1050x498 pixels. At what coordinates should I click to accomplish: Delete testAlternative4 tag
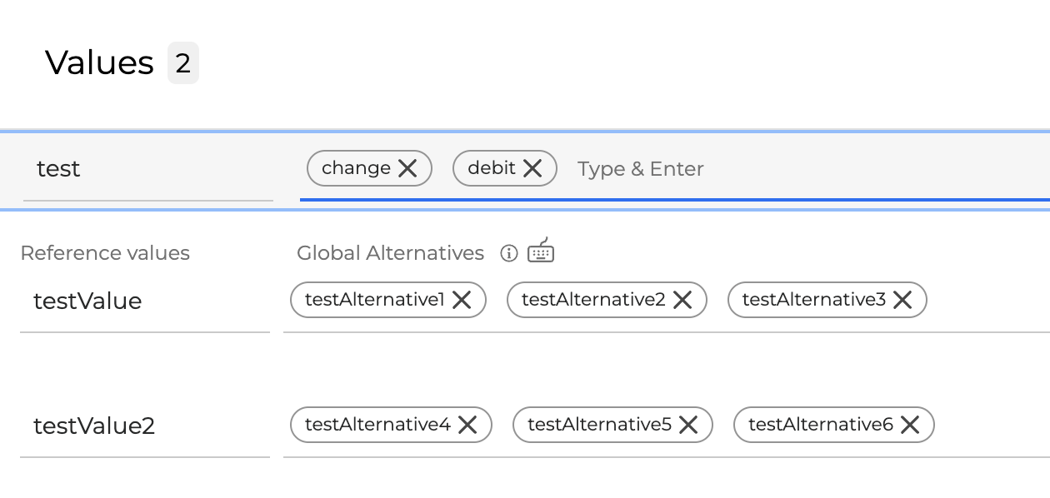[x=467, y=425]
